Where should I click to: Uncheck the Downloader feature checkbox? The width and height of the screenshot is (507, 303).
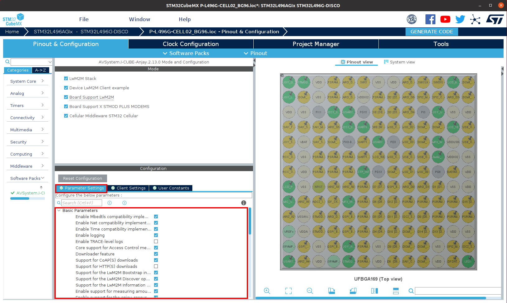(x=156, y=254)
